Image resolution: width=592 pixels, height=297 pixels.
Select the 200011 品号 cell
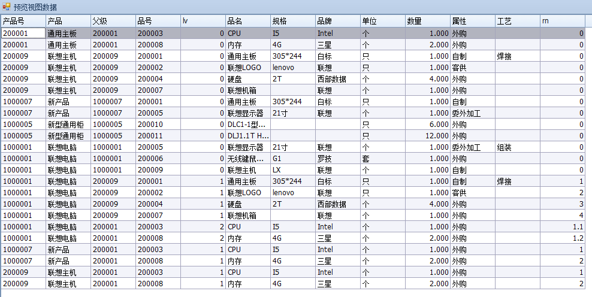point(158,136)
